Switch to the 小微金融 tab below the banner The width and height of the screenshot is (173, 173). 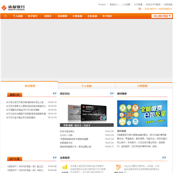(142, 86)
